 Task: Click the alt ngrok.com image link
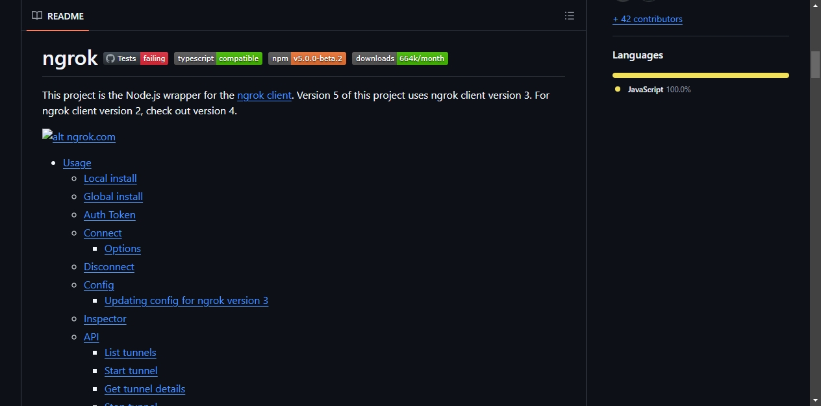(x=79, y=136)
